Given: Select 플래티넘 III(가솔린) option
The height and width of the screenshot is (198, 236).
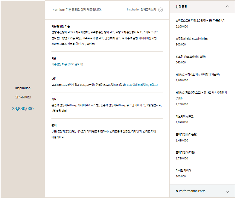Looking at the screenshot, I should [186, 135].
